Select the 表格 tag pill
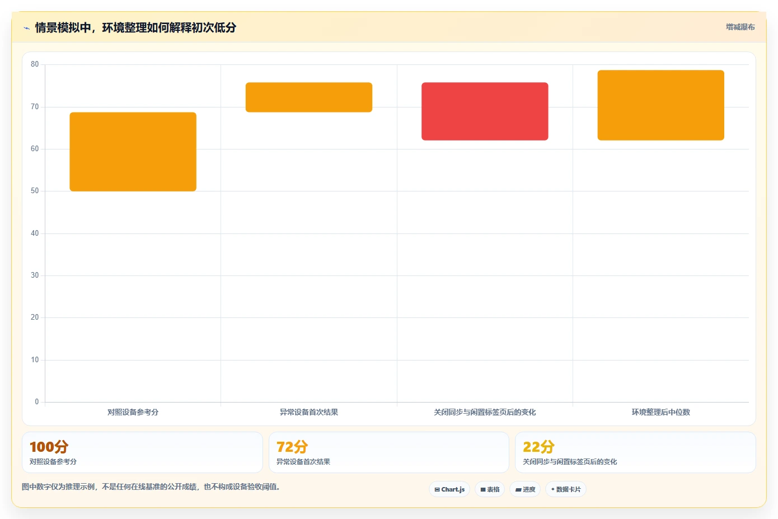This screenshot has height=519, width=778. 490,489
